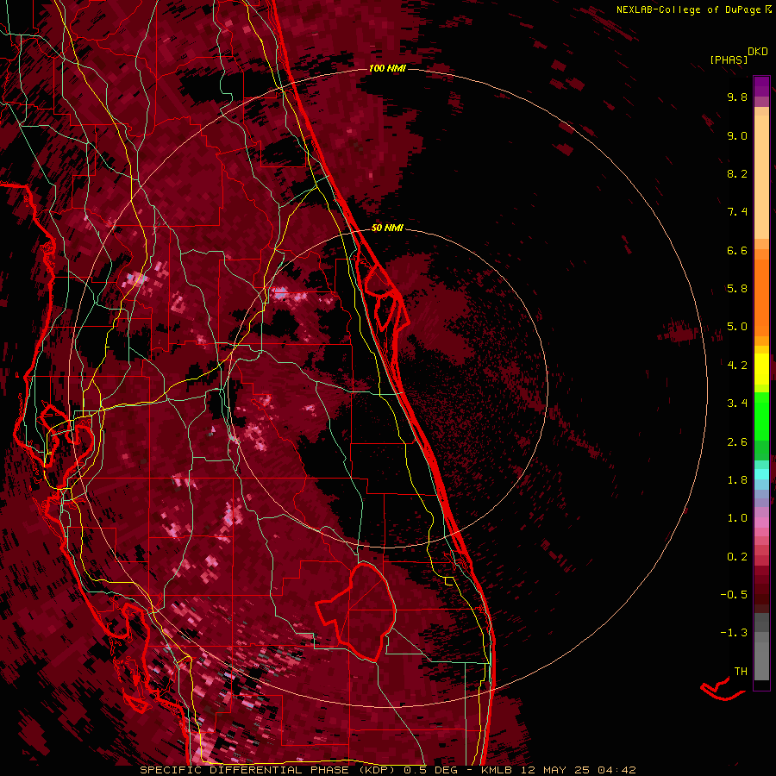776x776 pixels.
Task: Select the 0.2 scale value
Action: (x=737, y=557)
